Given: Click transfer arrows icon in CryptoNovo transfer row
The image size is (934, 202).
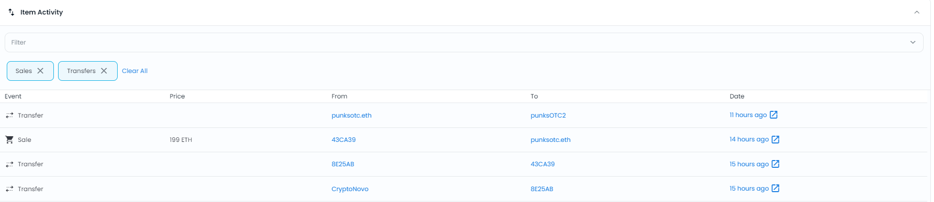Looking at the screenshot, I should coord(9,189).
